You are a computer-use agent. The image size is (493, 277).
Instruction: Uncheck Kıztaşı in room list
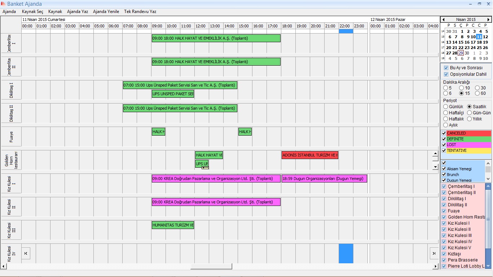[444, 254]
